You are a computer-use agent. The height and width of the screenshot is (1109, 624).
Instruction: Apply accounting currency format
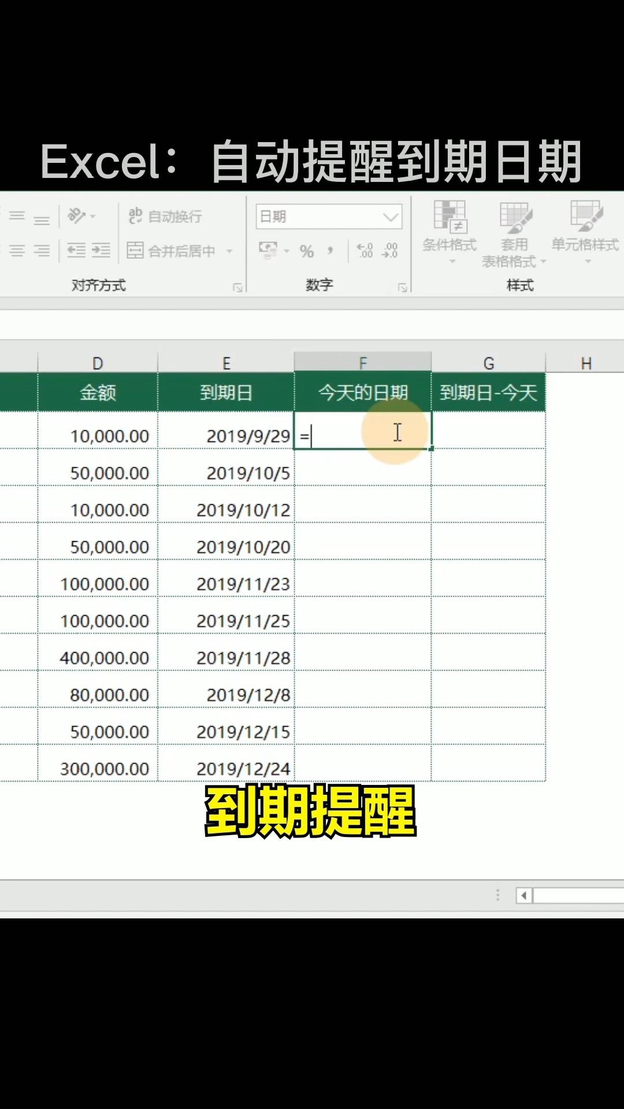[268, 250]
